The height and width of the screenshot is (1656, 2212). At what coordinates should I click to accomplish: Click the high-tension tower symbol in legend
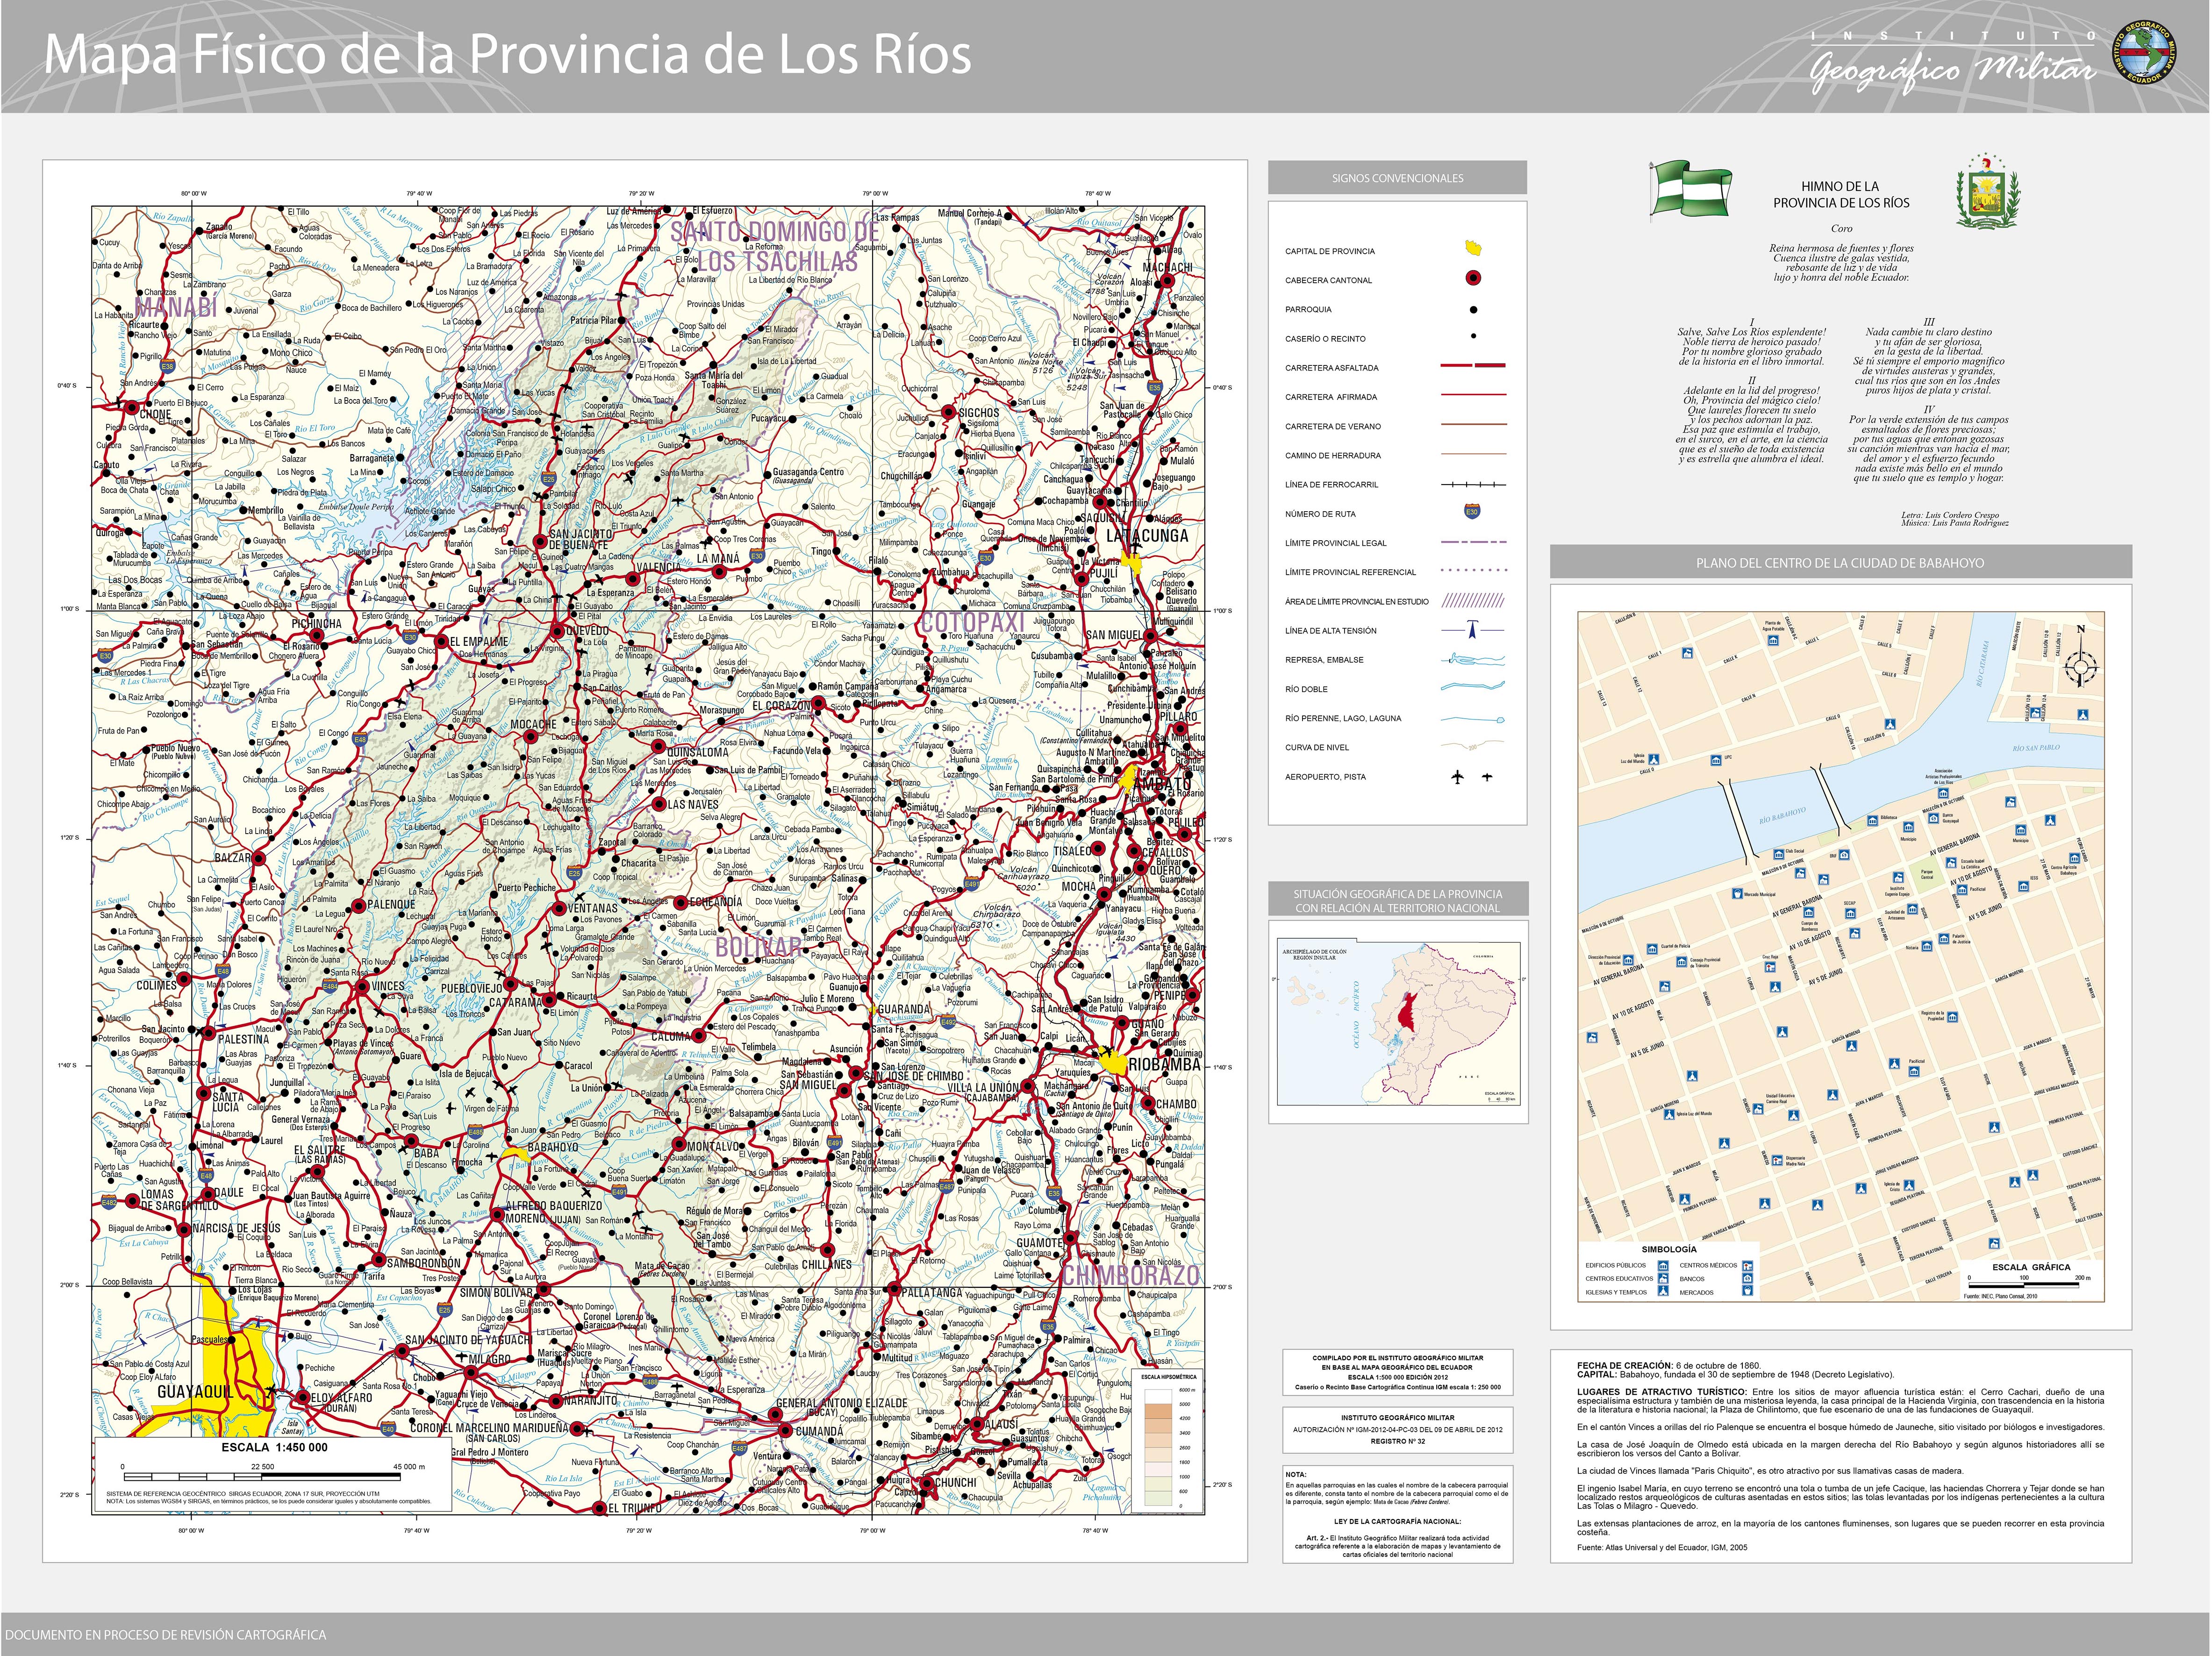pyautogui.click(x=1472, y=630)
